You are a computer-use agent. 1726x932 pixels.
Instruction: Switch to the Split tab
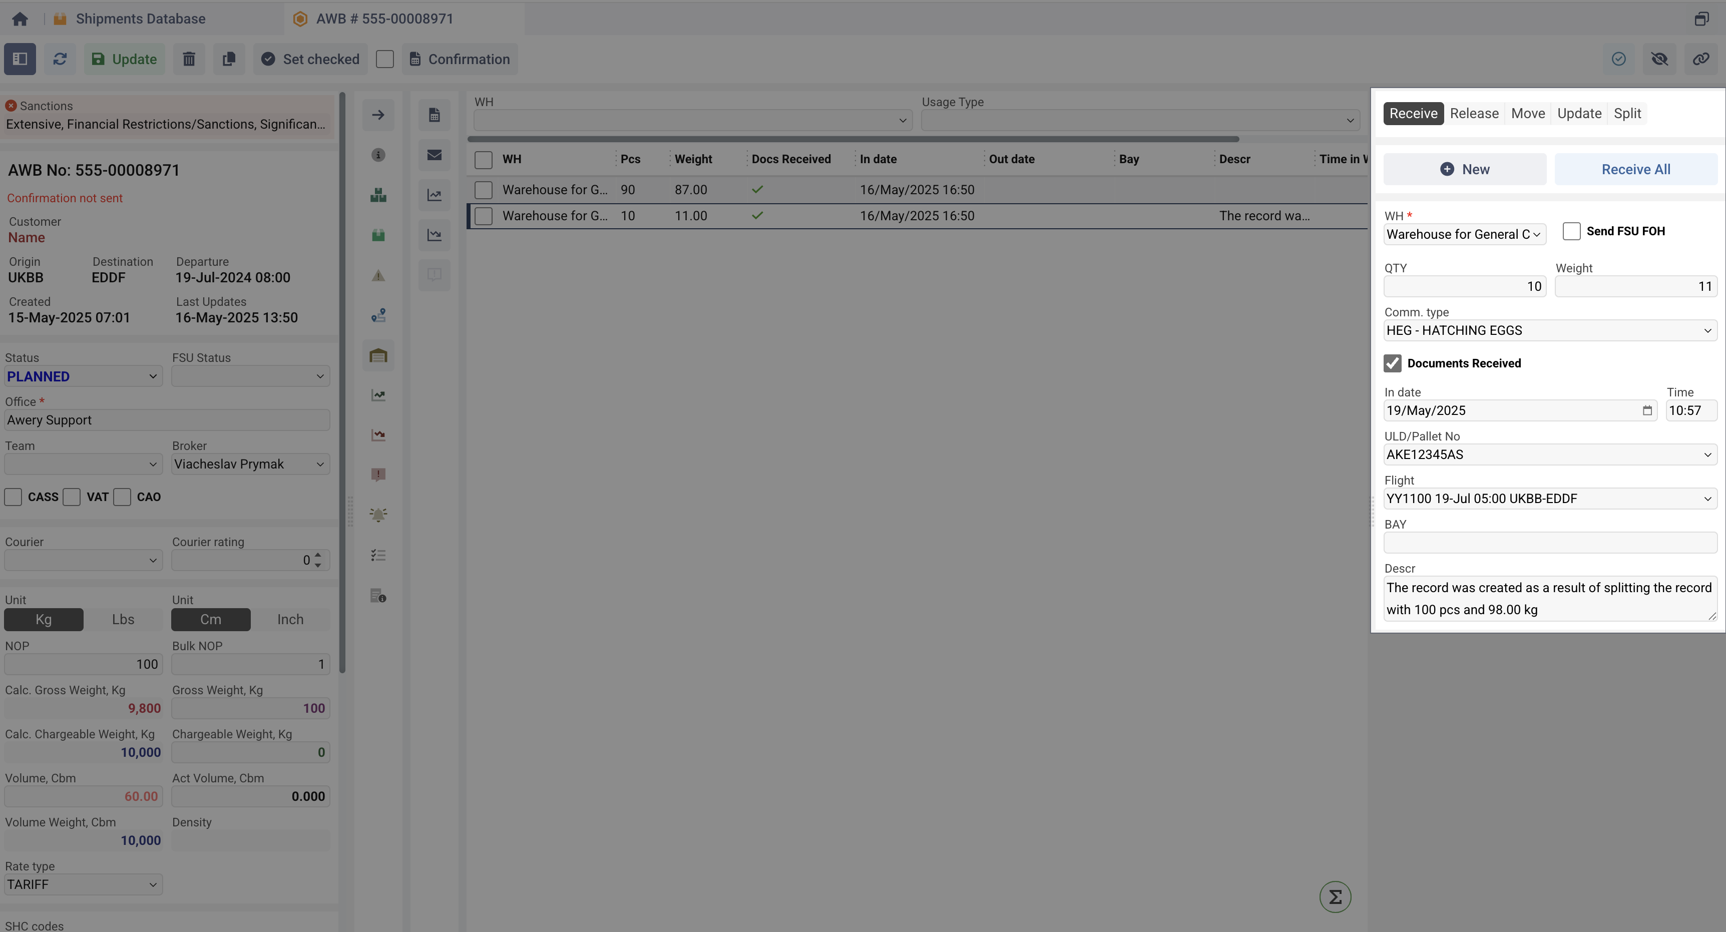1627,113
